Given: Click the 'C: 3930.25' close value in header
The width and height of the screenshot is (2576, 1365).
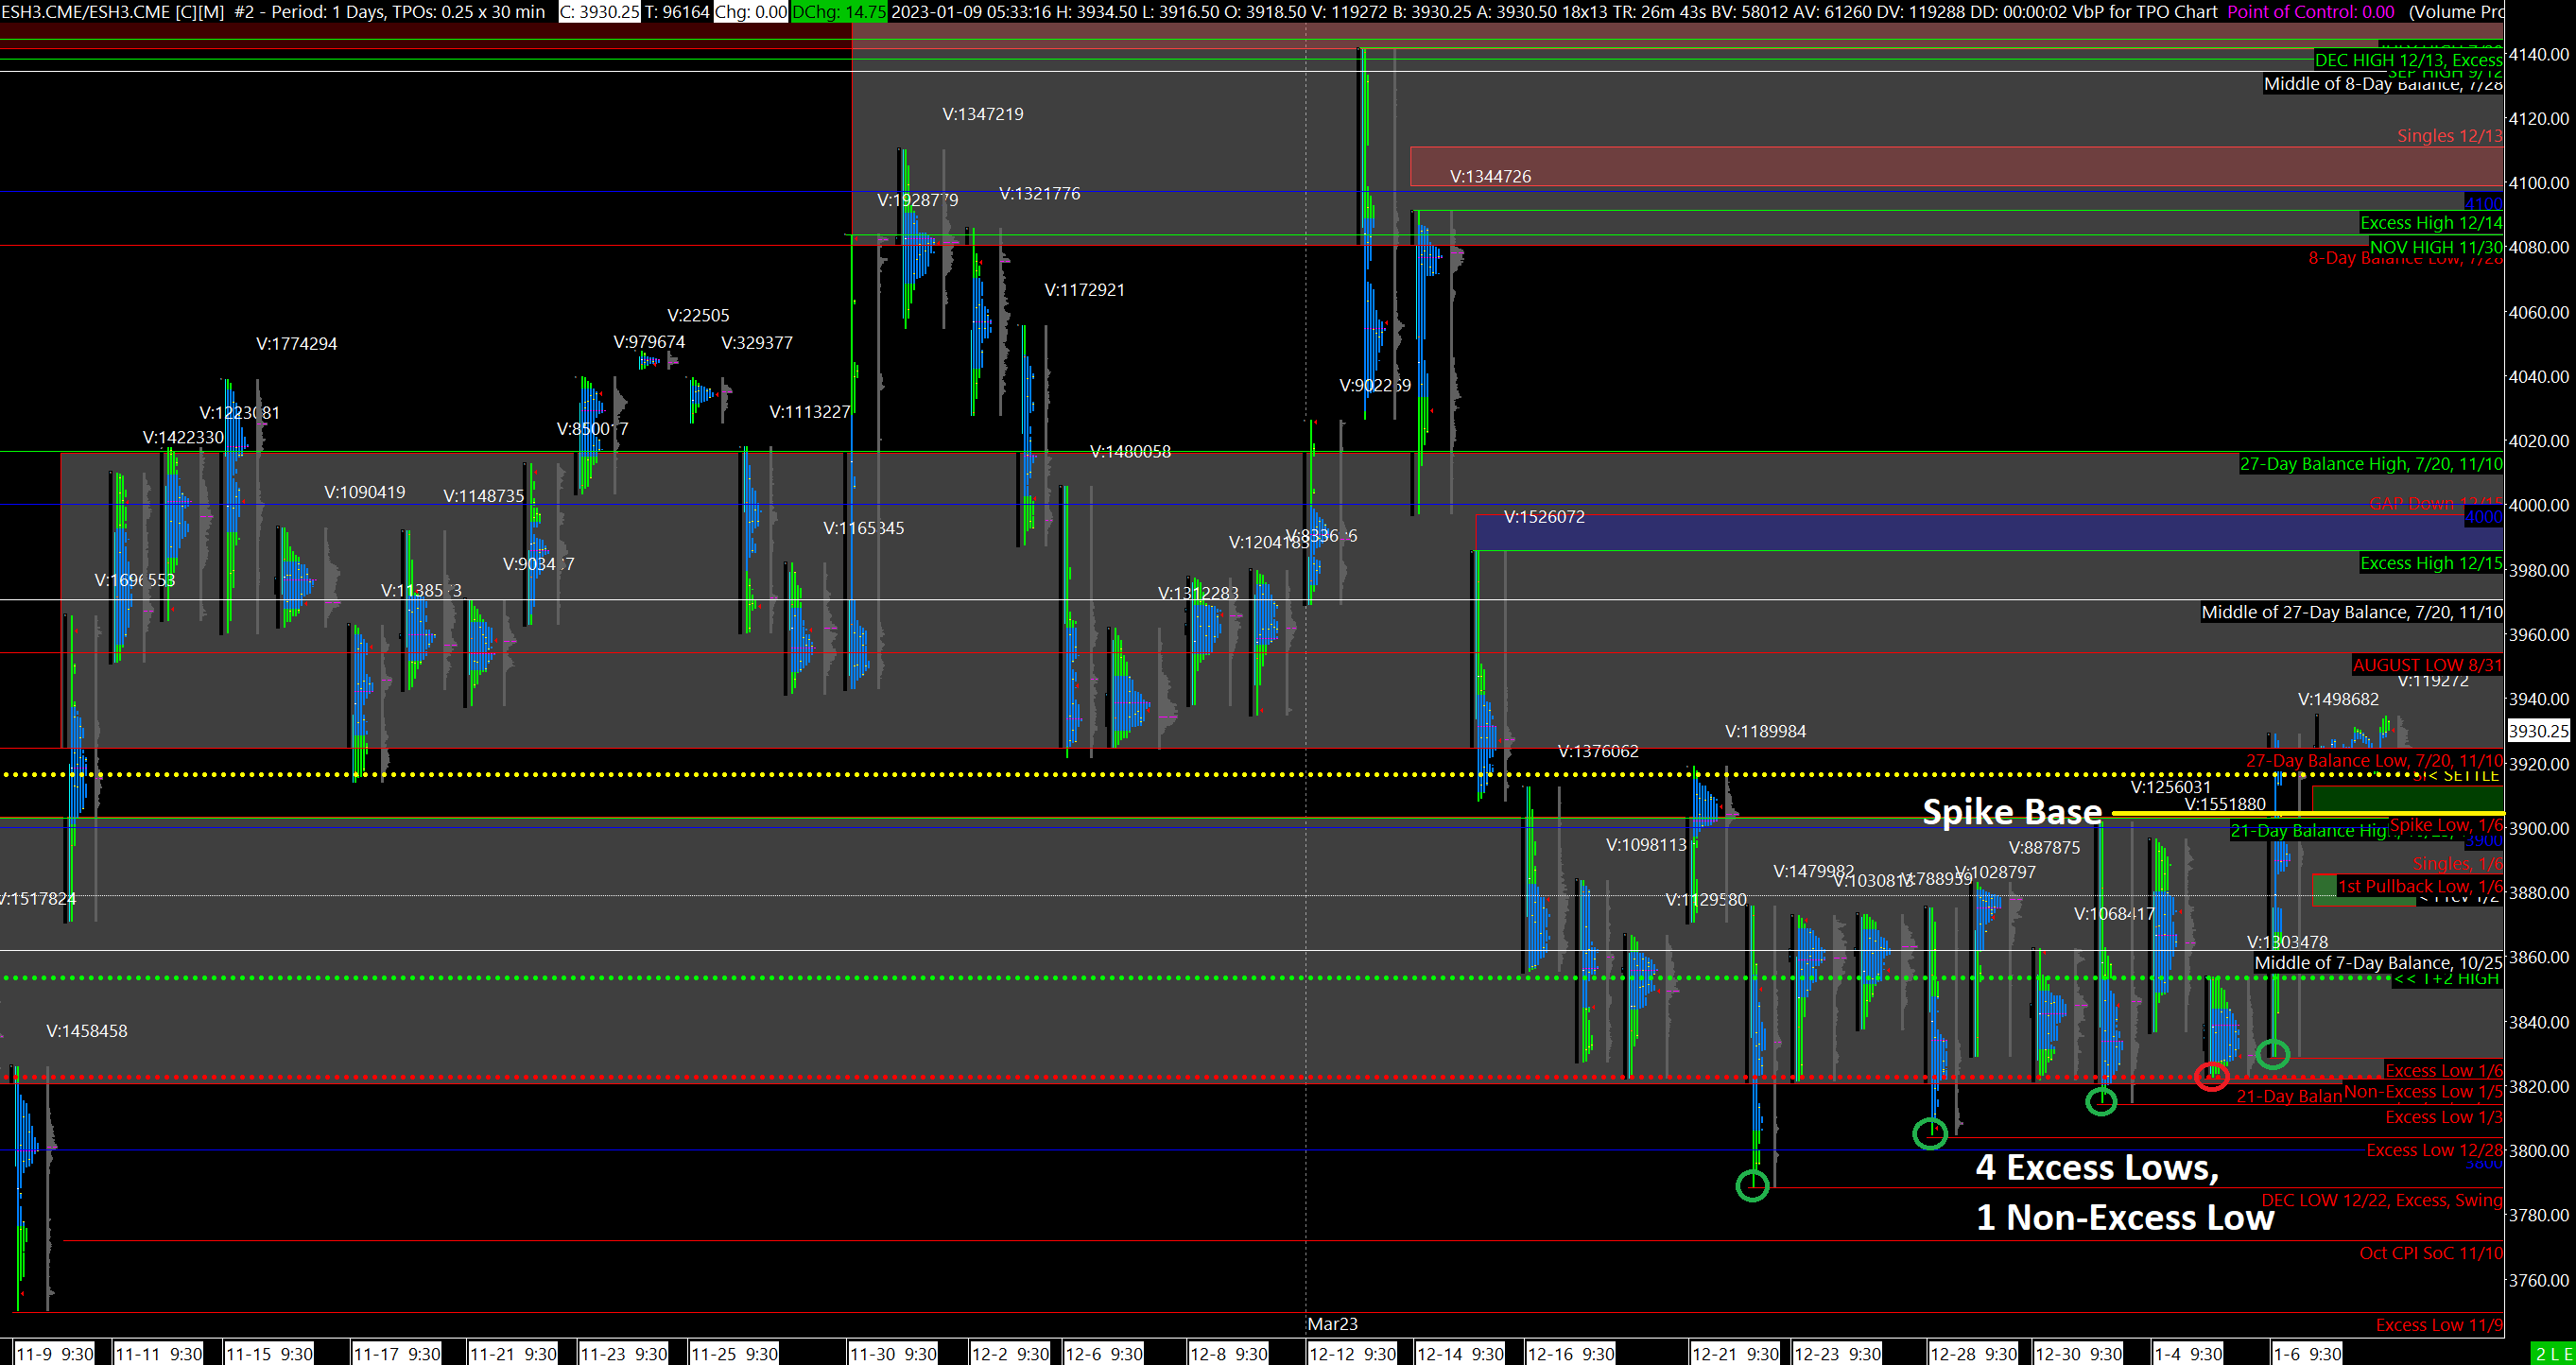Looking at the screenshot, I should point(599,12).
